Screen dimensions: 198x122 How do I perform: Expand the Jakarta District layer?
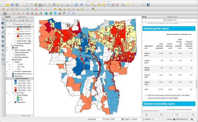pyautogui.click(x=7, y=54)
